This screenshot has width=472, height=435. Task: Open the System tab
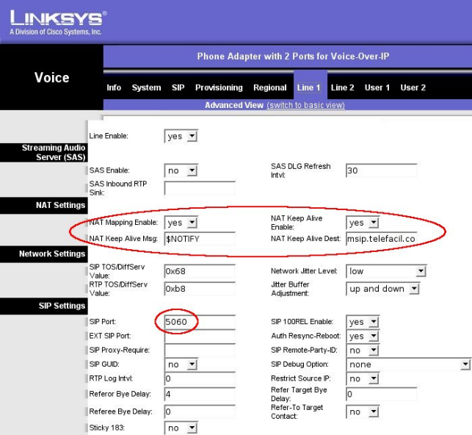pos(146,87)
